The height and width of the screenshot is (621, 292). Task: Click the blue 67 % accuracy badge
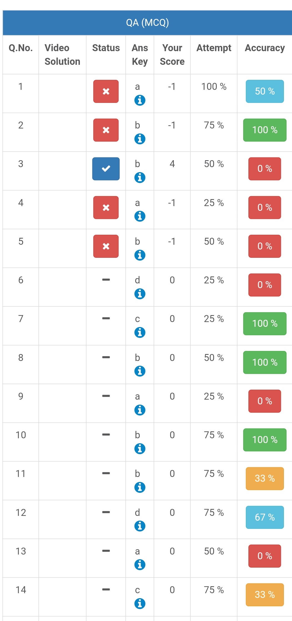[x=265, y=517]
